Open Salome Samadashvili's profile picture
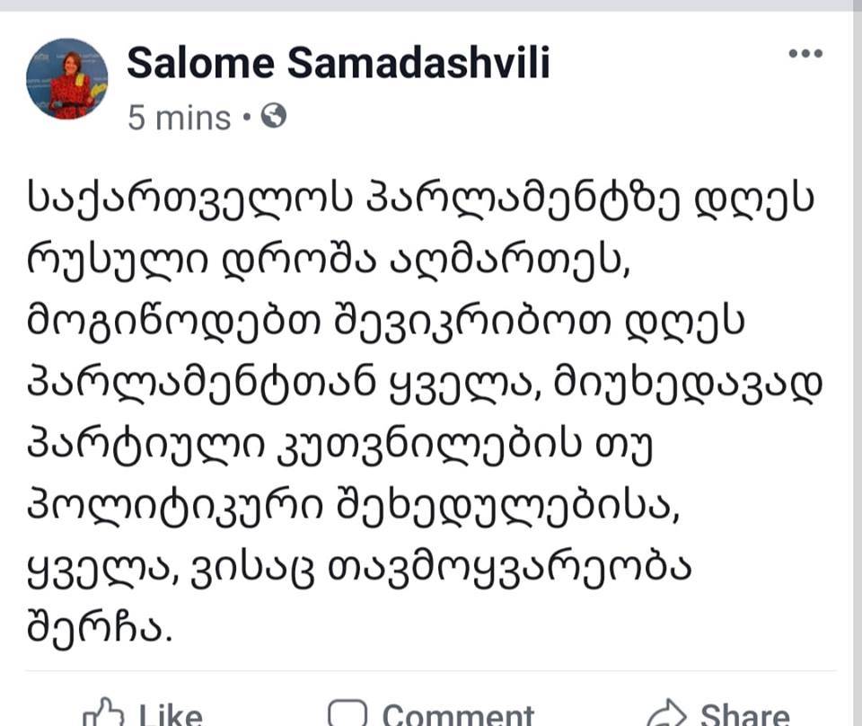Viewport: 862px width, 726px height. pos(67,79)
